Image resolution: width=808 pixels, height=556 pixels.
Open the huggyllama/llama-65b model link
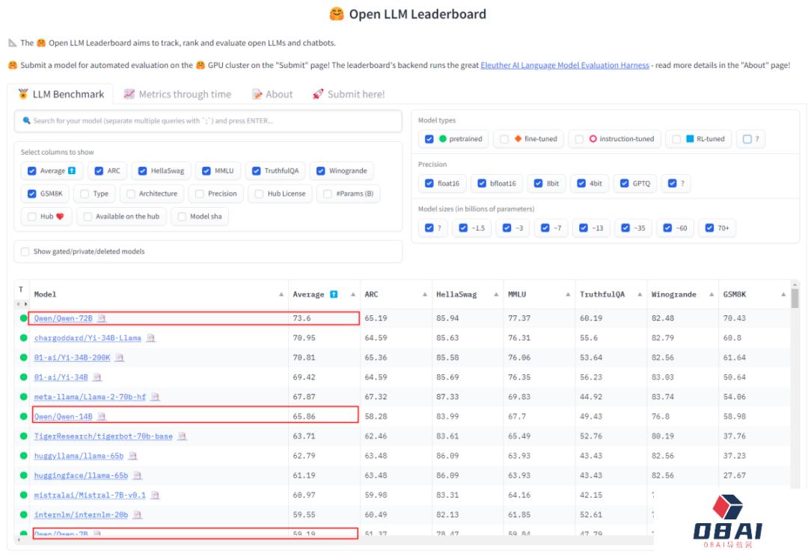tap(79, 456)
